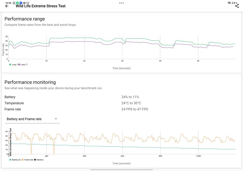Go back using the arrow icon
This screenshot has width=243, height=171.
pyautogui.click(x=7, y=6)
